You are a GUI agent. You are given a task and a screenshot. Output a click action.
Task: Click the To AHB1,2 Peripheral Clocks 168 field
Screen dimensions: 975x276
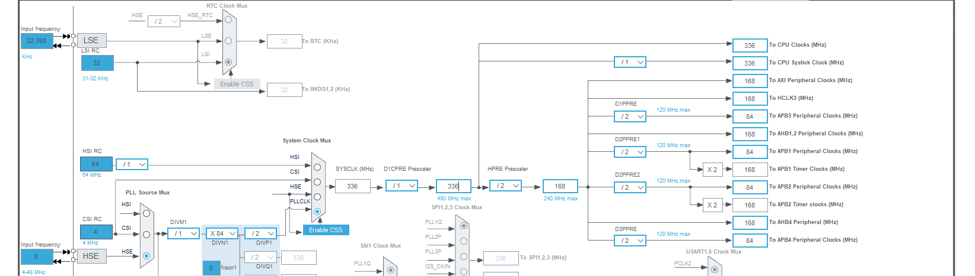coord(750,134)
